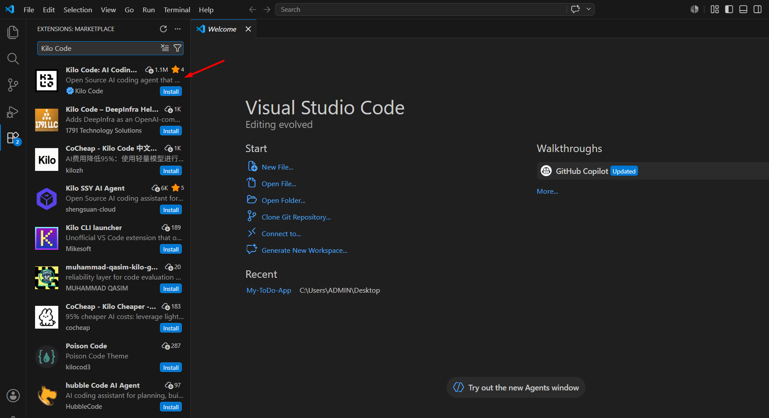Open the File menu
Image resolution: width=769 pixels, height=418 pixels.
tap(29, 10)
